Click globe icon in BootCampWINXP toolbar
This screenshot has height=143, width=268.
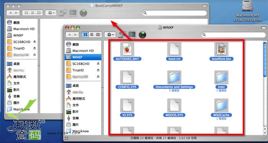83,13
